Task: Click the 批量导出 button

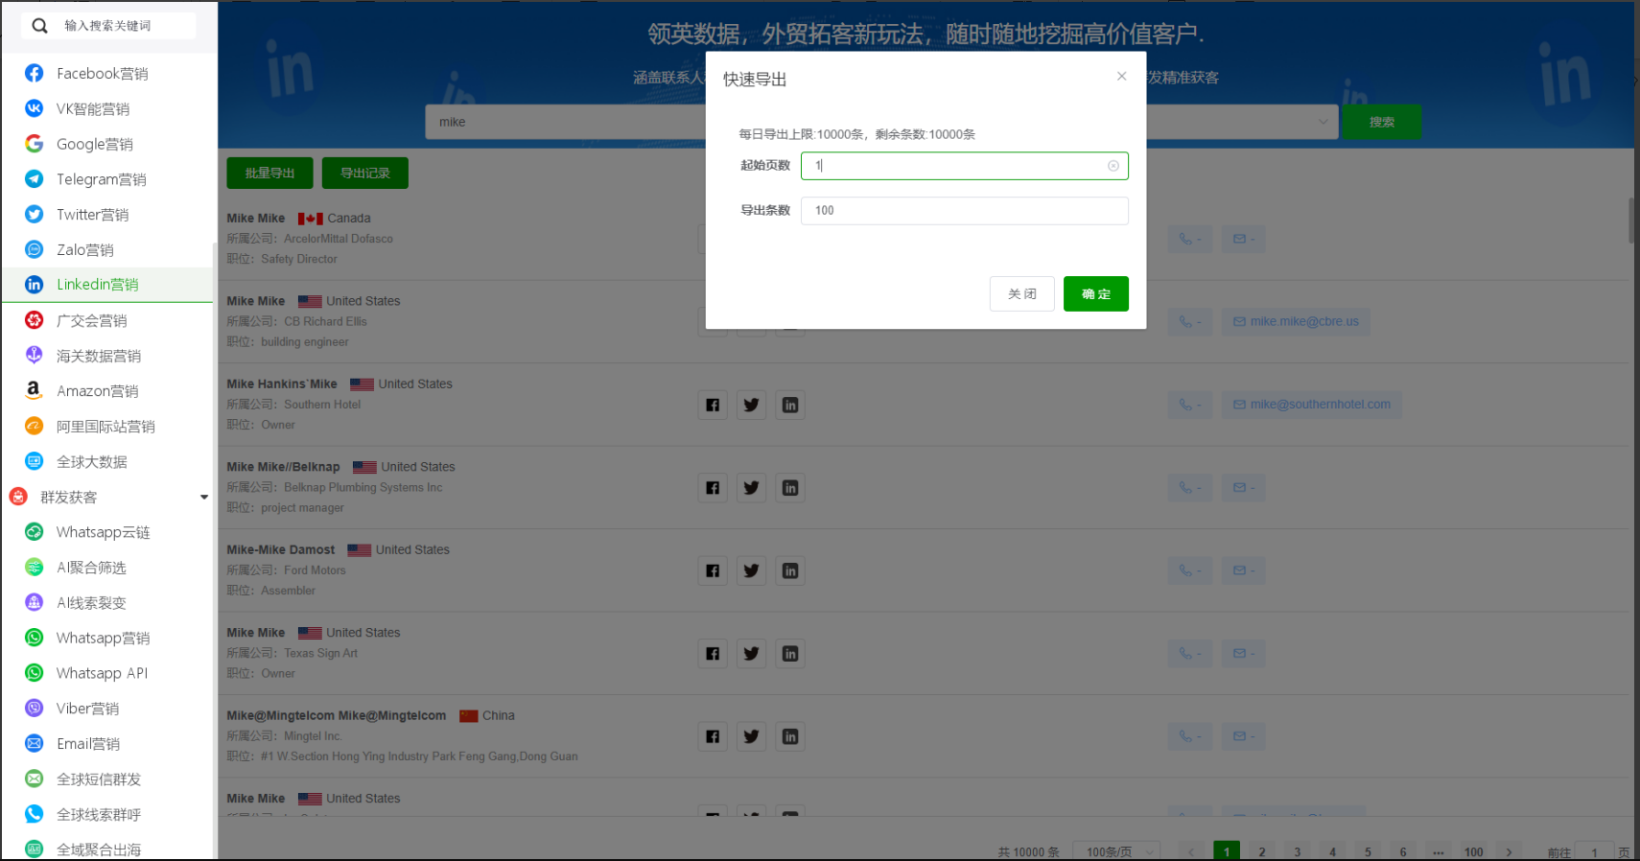Action: [x=269, y=174]
